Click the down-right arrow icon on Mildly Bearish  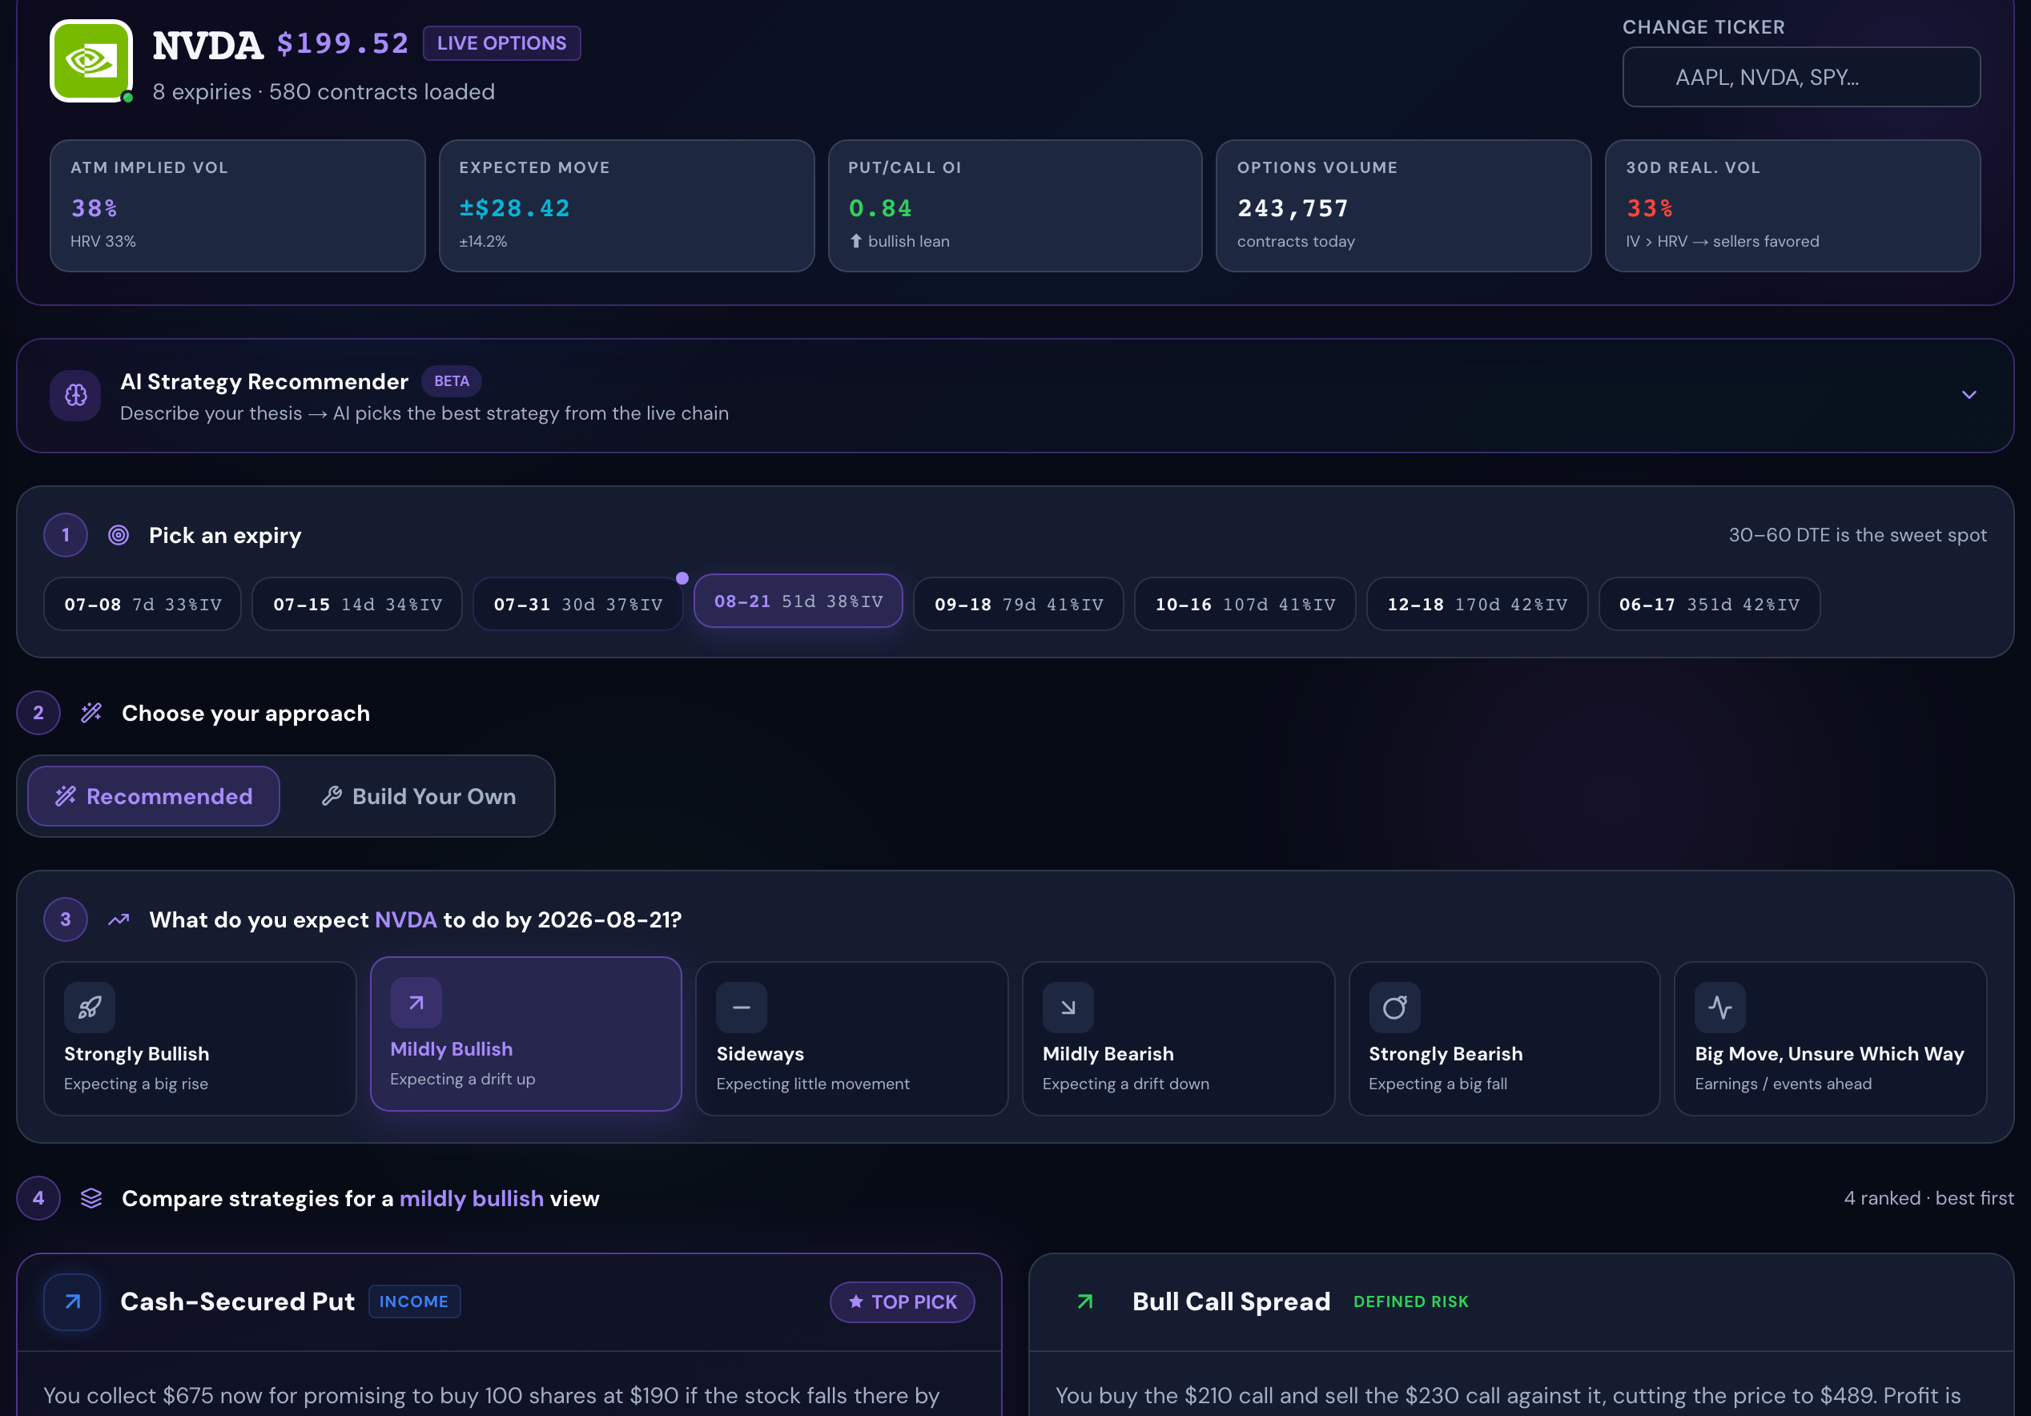click(x=1068, y=1008)
